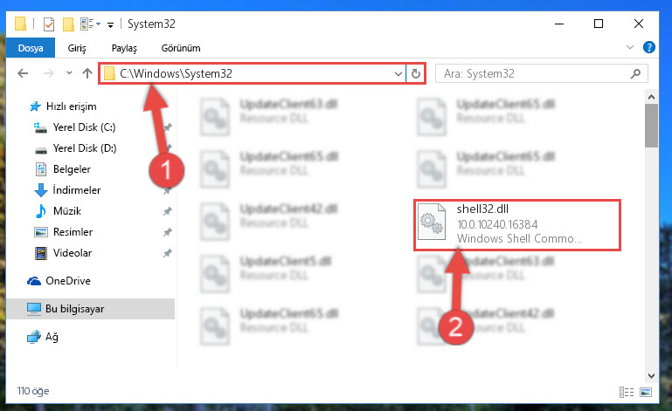The height and width of the screenshot is (411, 672).
Task: Toggle pin next to Müzik
Action: (168, 211)
